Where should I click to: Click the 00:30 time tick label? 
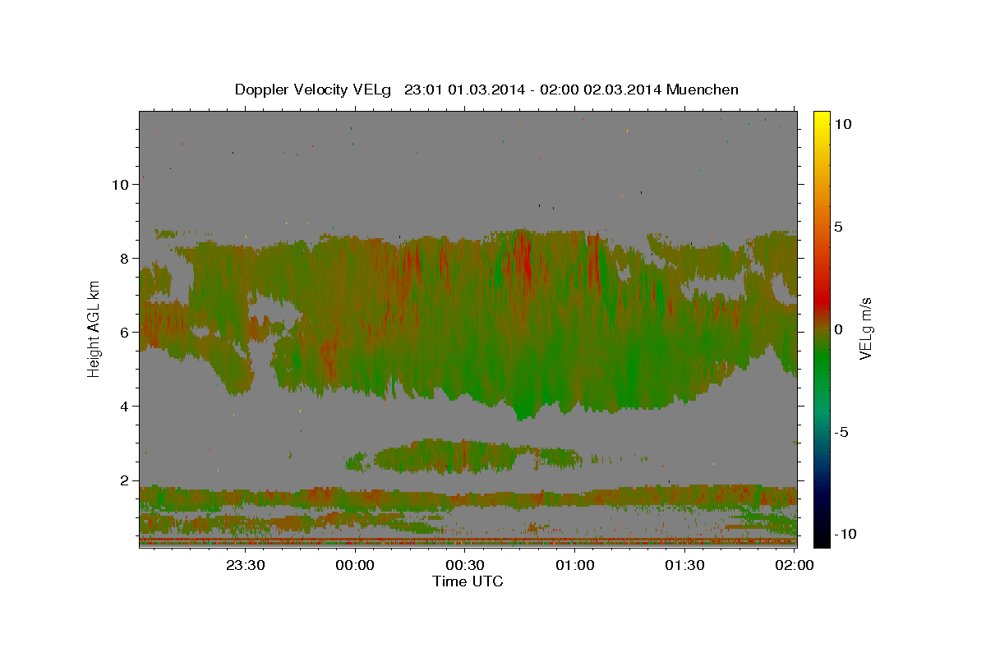[464, 566]
